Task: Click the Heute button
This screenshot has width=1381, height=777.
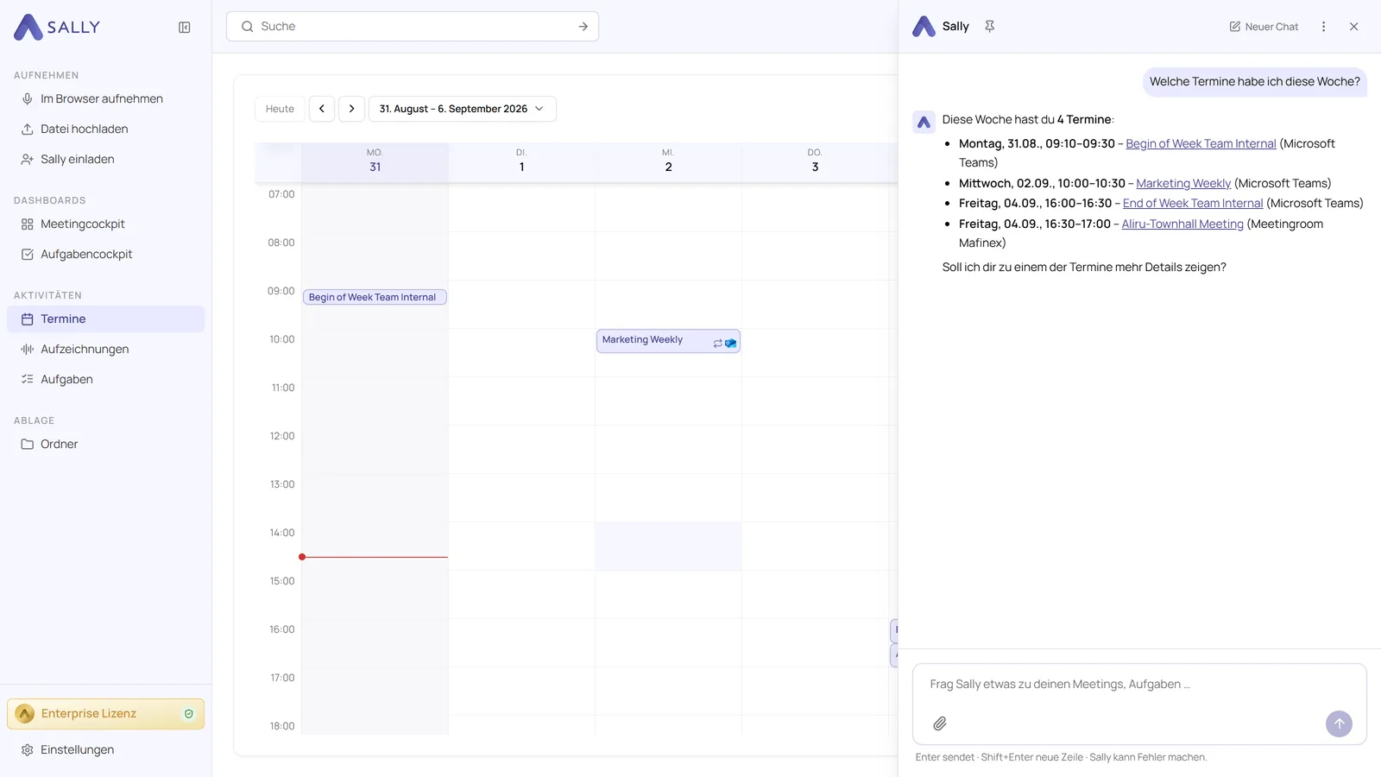Action: [280, 109]
